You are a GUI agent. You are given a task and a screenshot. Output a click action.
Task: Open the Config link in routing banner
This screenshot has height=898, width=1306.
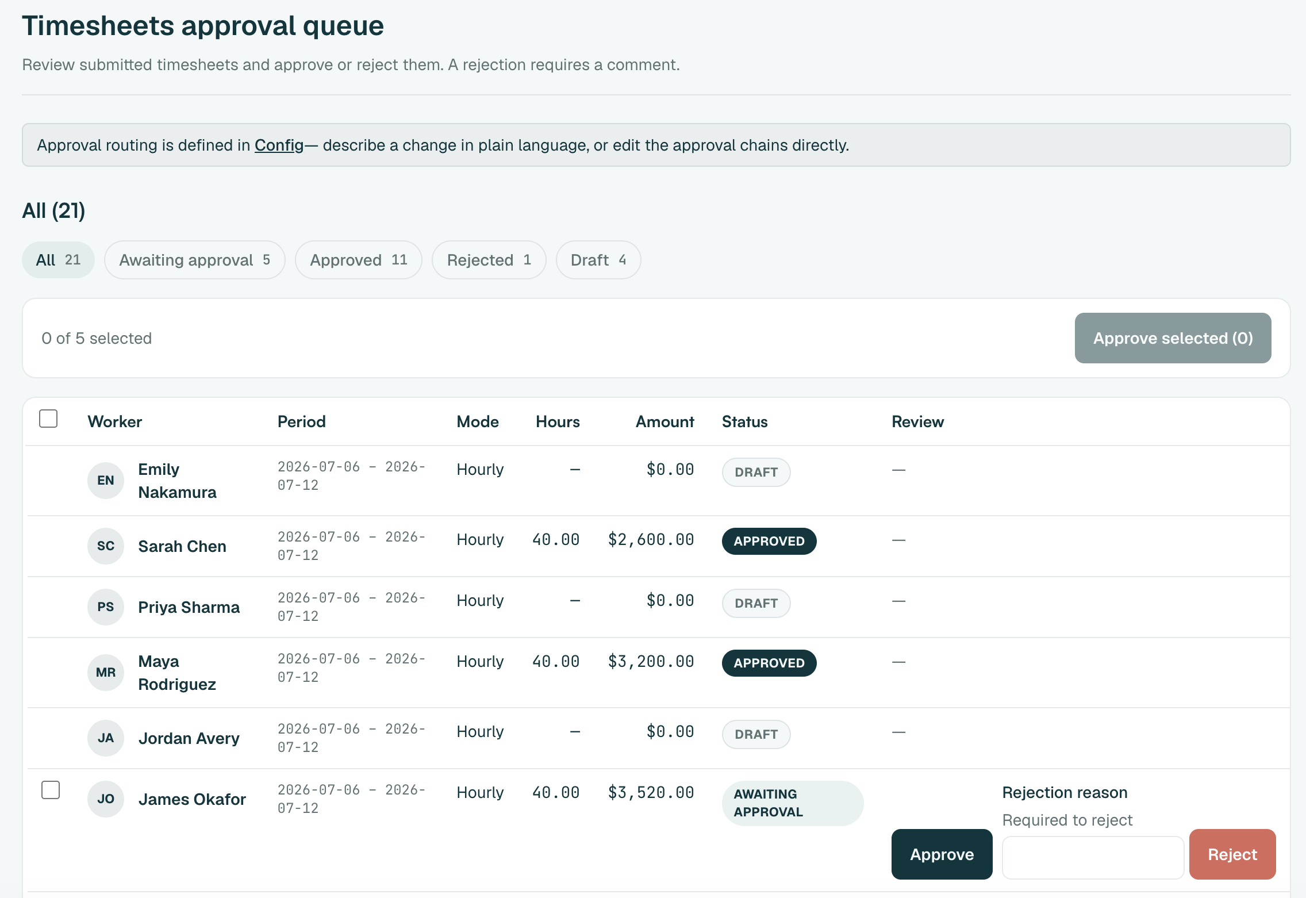(279, 145)
